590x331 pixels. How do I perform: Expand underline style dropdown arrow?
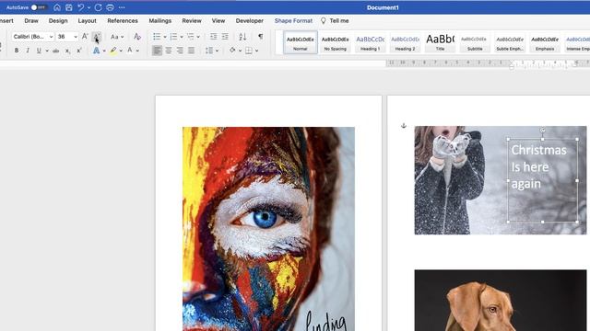click(47, 51)
